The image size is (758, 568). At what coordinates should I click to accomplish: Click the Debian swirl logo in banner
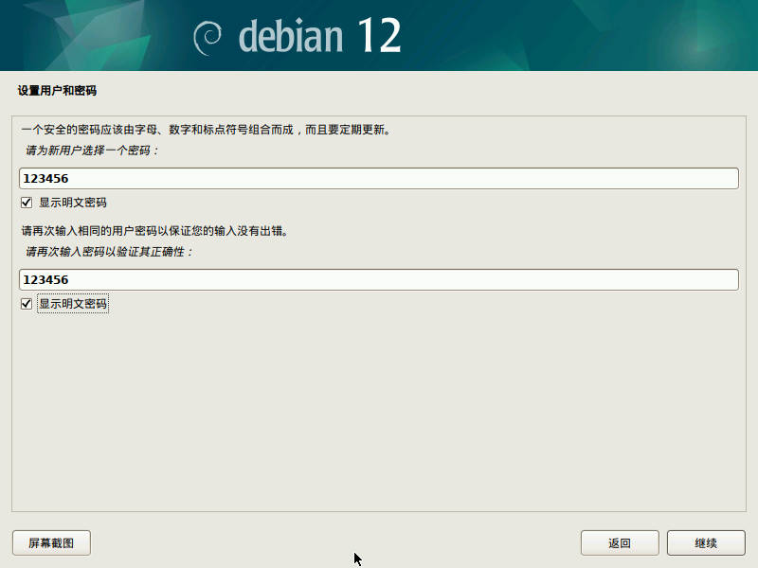[x=208, y=38]
